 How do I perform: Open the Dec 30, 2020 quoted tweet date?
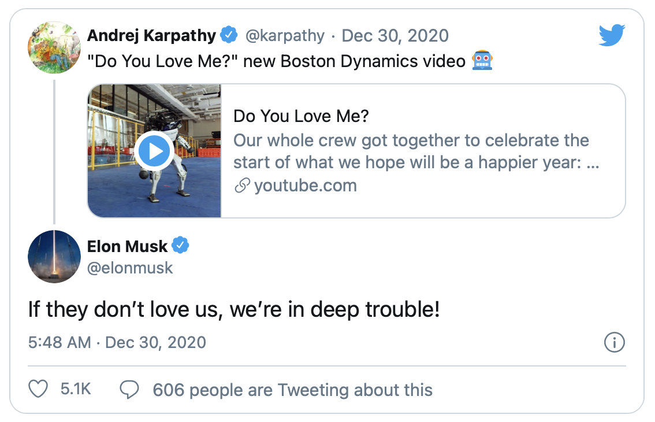[x=395, y=36]
